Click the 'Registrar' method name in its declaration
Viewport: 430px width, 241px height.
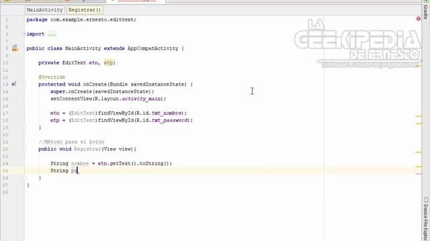click(87, 149)
